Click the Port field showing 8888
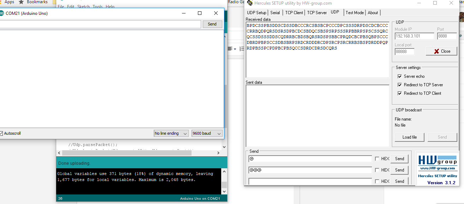 447,36
